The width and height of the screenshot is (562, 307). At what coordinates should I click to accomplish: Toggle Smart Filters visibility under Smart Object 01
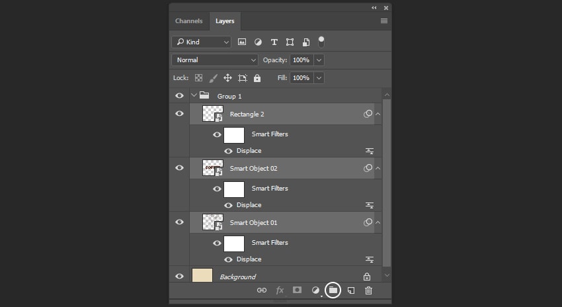coord(217,243)
